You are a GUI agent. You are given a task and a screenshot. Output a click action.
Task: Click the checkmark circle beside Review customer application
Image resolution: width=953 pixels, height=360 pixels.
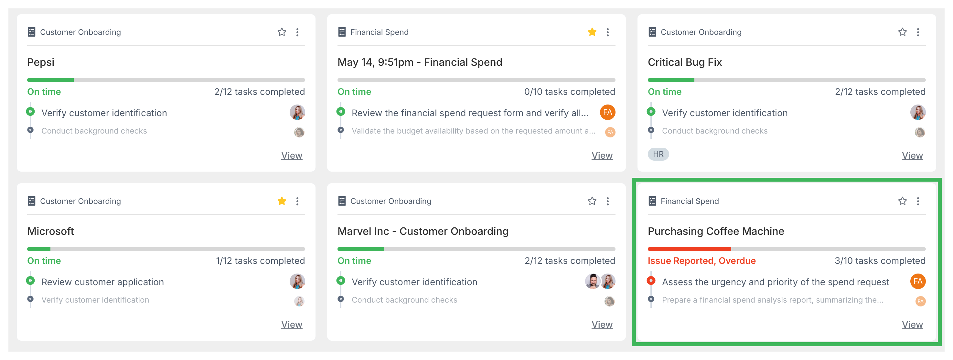click(x=30, y=281)
